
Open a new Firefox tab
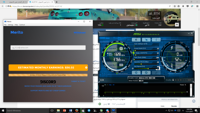(57, 2)
